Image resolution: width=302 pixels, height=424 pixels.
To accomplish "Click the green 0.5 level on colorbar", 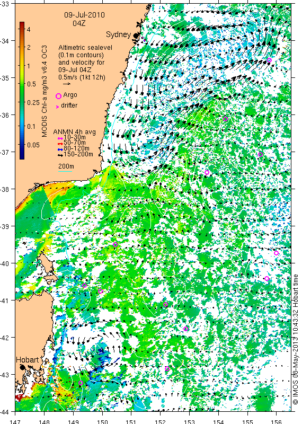I will point(22,84).
